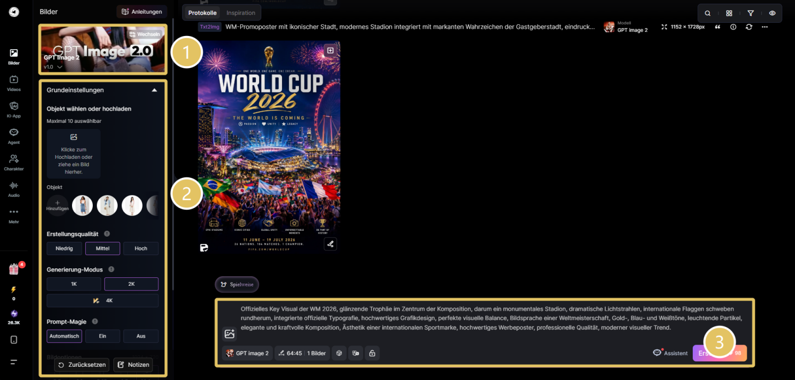
Task: Open the Mehr menu in sidebar
Action: [14, 215]
